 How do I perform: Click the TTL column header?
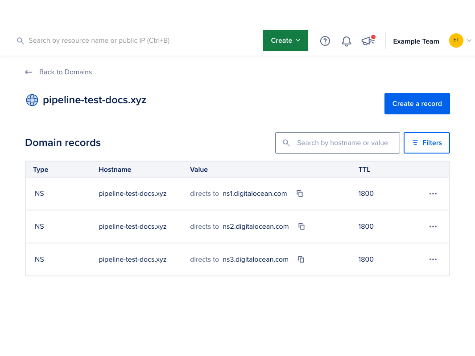(364, 170)
